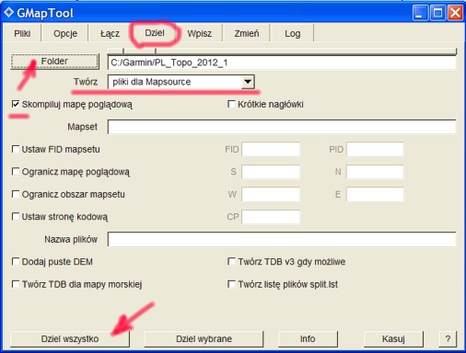Viewport: 466px width, 353px height.
Task: Click the Nazwa plików input field
Action: (282, 239)
